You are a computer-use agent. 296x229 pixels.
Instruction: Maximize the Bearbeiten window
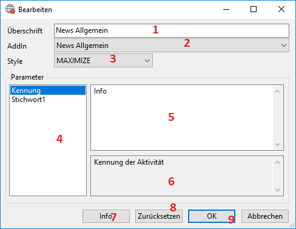tap(254, 9)
